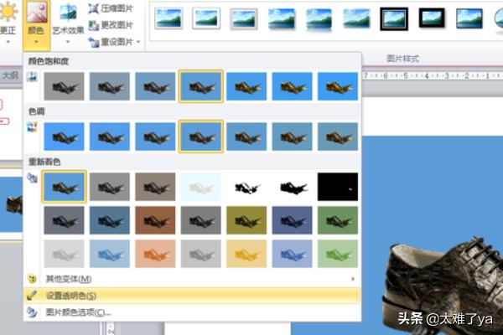Choose the black and white 25% swatch

pos(246,187)
